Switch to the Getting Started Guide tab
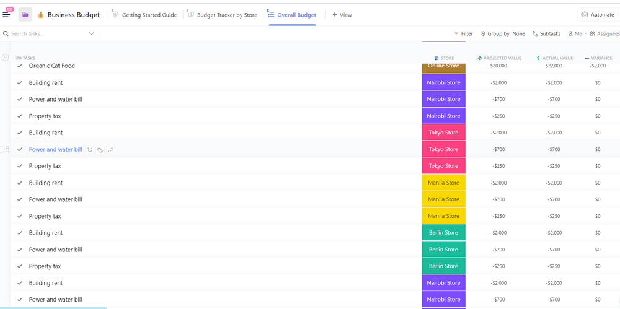The height and width of the screenshot is (309, 620). tap(145, 15)
